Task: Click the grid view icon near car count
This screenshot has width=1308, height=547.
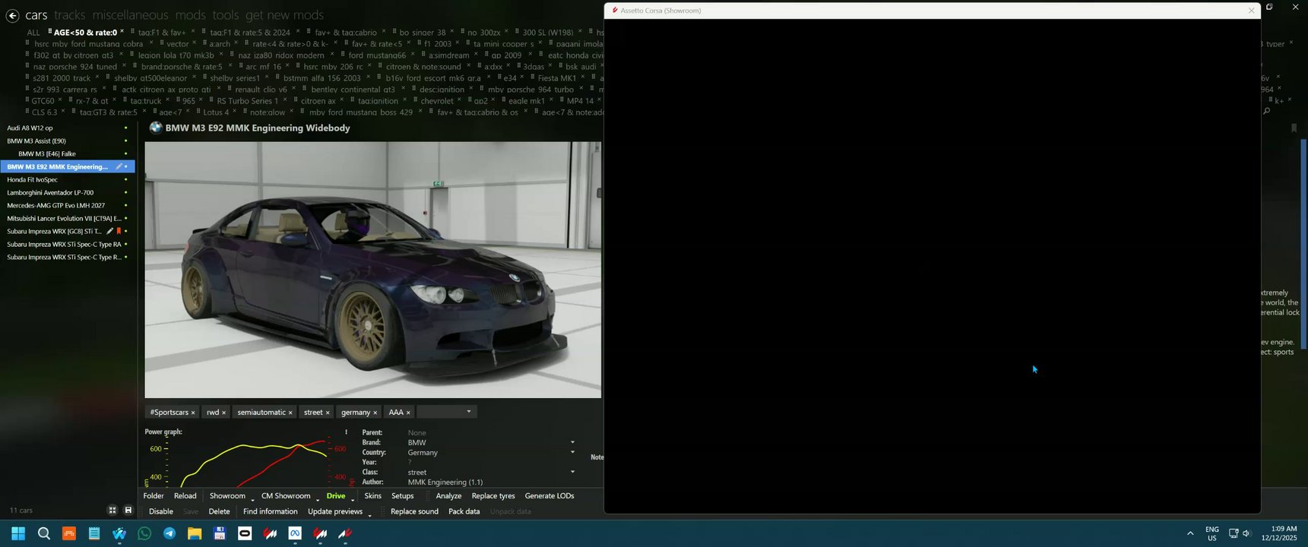Action: click(112, 511)
